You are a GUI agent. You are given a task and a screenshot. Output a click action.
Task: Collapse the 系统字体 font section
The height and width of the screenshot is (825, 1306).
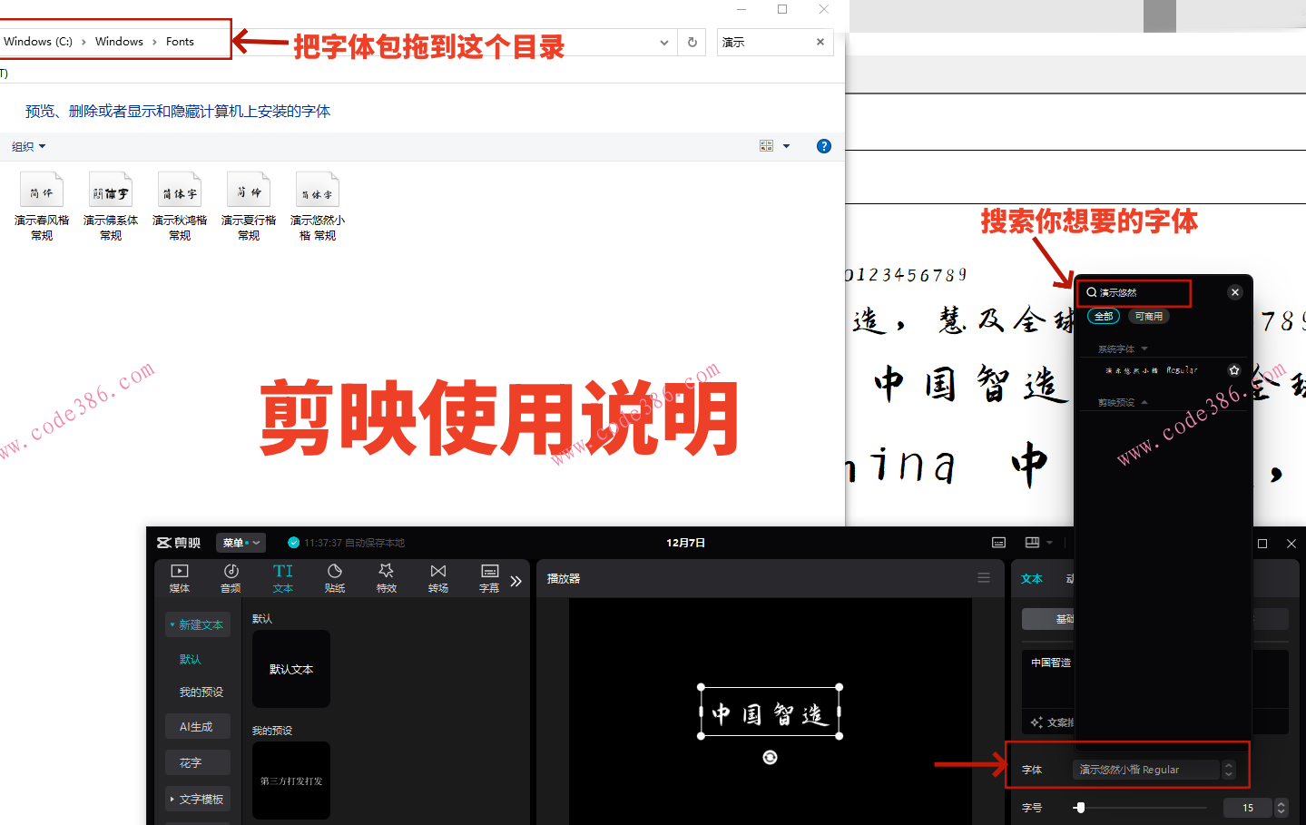click(1144, 349)
